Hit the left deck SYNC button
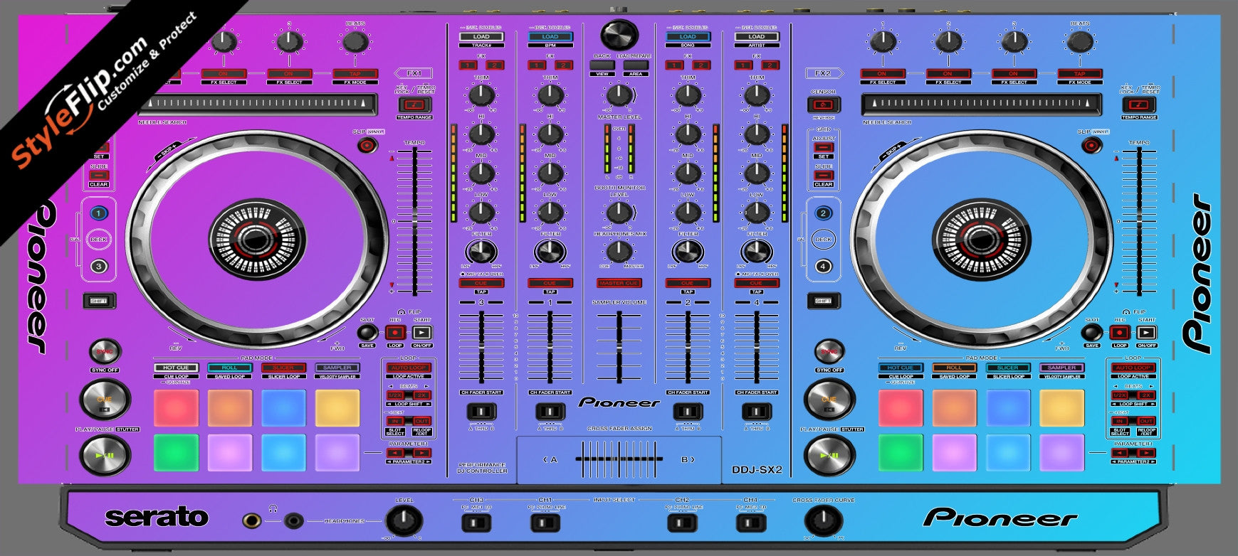The image size is (1238, 556). pos(105,351)
